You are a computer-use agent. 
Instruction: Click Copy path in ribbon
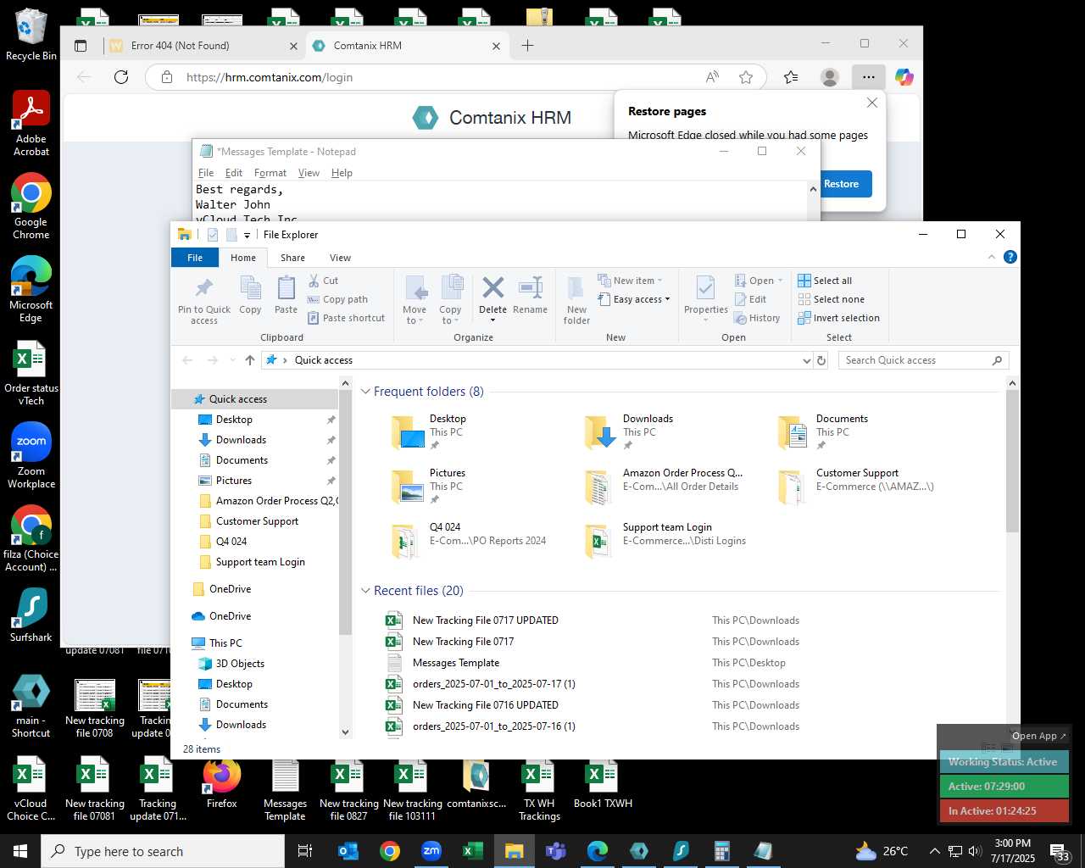(x=337, y=299)
